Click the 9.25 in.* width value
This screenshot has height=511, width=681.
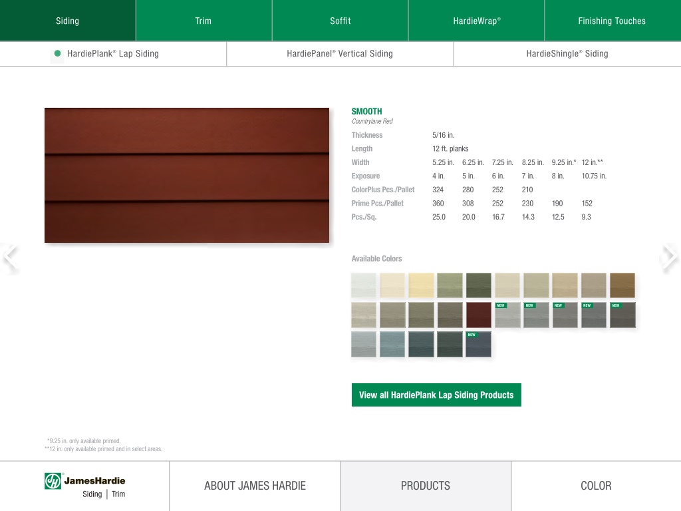coord(564,162)
